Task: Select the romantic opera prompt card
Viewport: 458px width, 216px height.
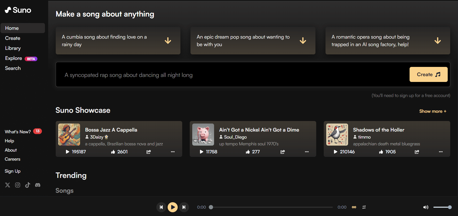Action: coord(388,41)
